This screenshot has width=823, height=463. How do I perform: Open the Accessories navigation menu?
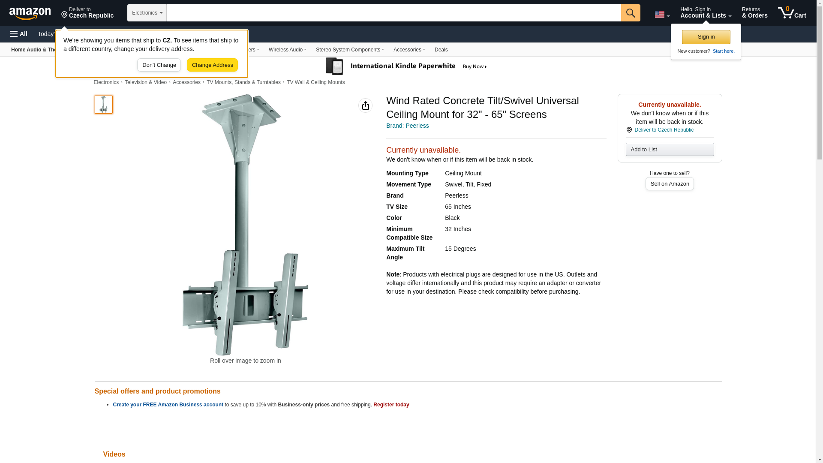pos(408,50)
